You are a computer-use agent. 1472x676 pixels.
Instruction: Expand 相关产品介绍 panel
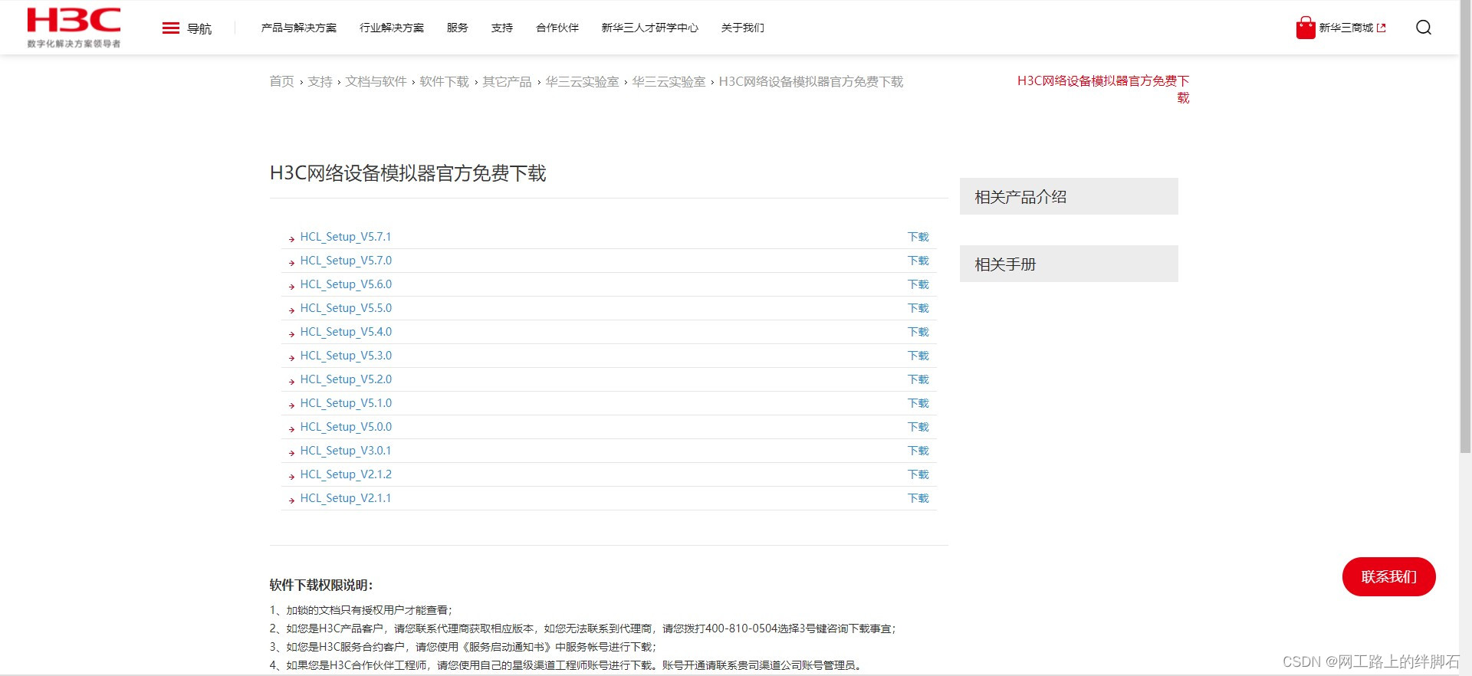point(1069,196)
